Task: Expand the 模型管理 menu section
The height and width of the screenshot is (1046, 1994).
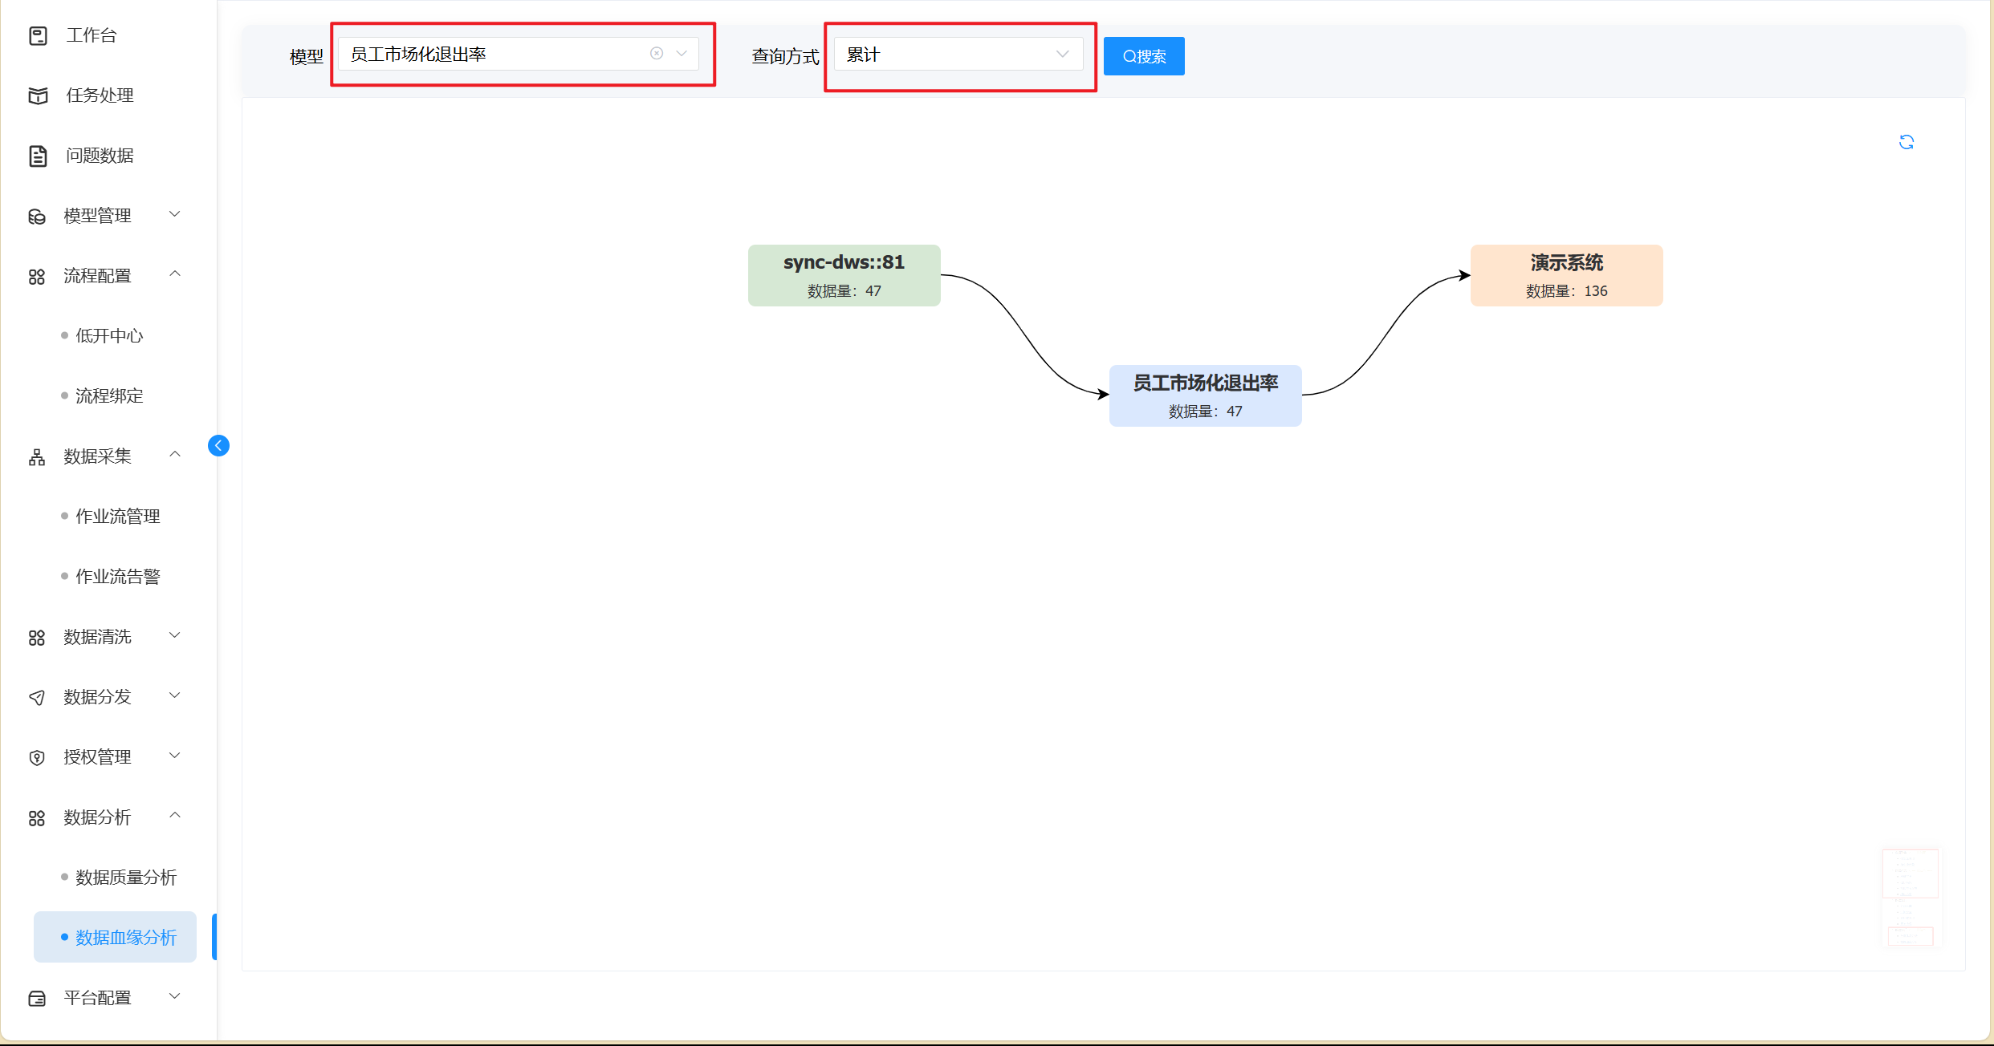Action: [174, 214]
